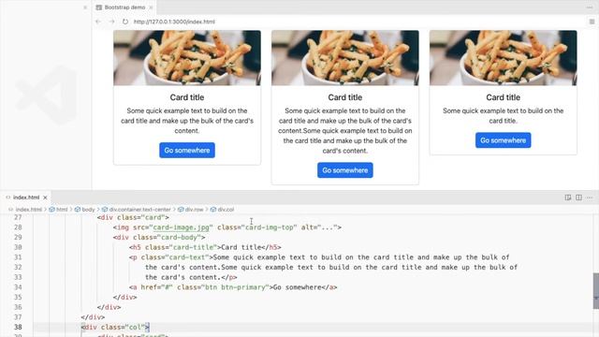Split the index.html editor right
This screenshot has width=599, height=337.
click(578, 198)
